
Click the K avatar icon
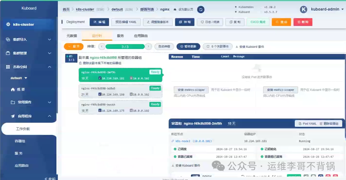(304, 10)
